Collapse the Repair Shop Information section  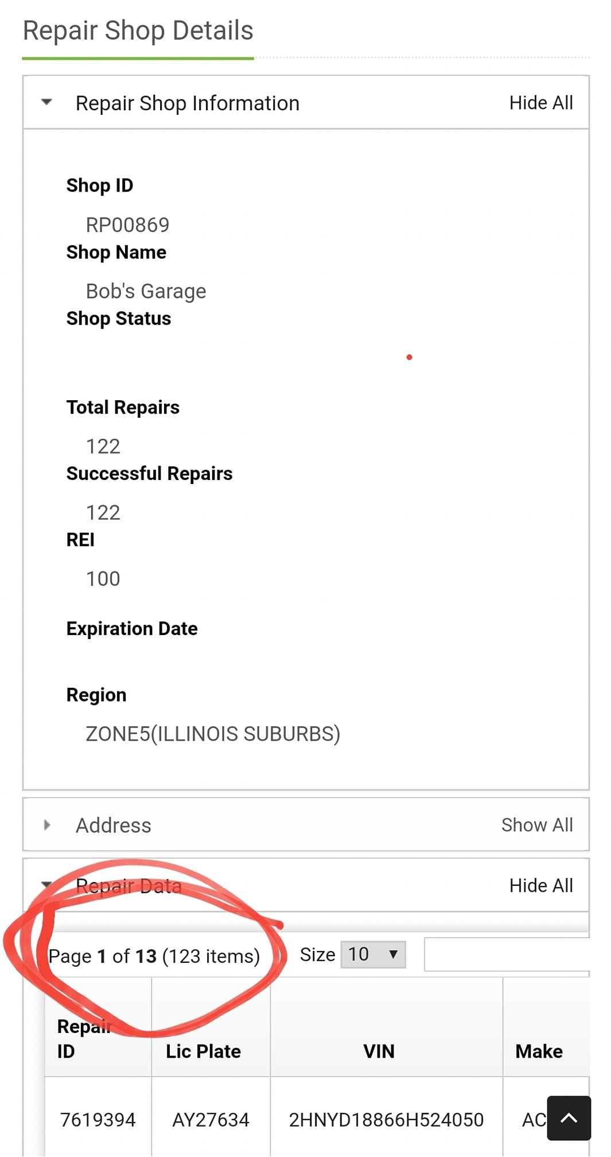47,103
